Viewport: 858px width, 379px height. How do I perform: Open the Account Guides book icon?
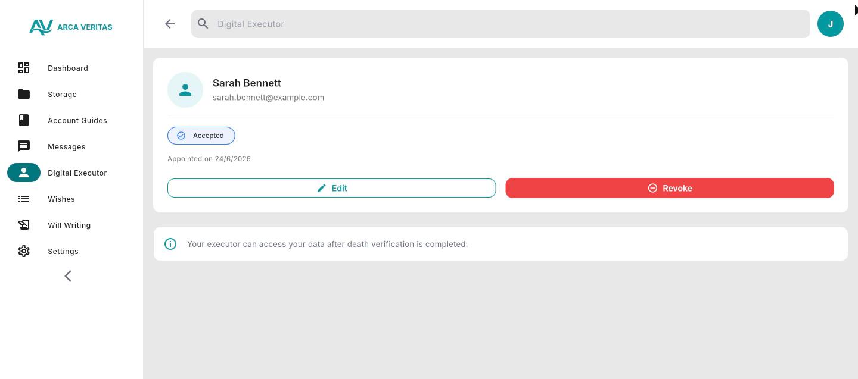click(x=24, y=120)
